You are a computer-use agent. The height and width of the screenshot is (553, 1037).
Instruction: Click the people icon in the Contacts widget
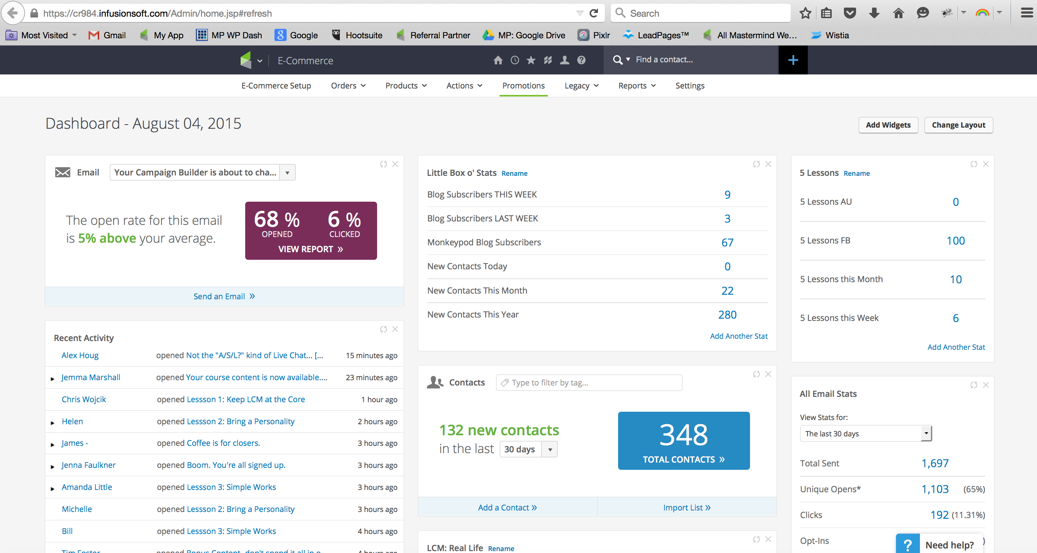tap(434, 382)
